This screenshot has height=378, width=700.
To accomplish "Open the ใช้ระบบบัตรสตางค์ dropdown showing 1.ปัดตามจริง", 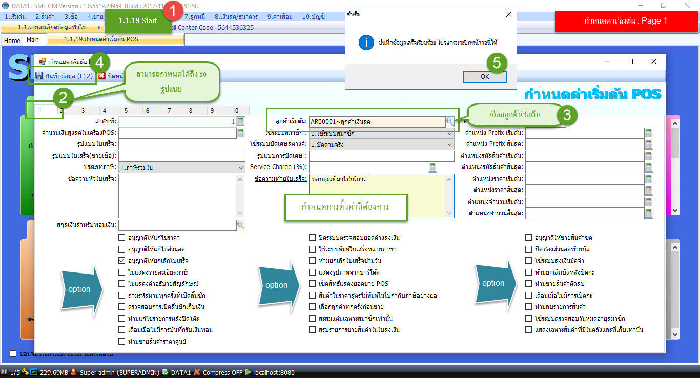I will click(449, 144).
